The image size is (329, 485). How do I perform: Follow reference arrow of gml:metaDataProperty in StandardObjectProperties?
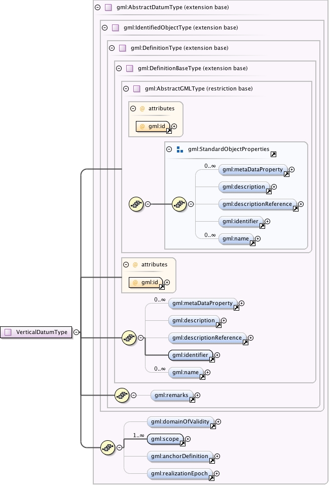point(286,174)
